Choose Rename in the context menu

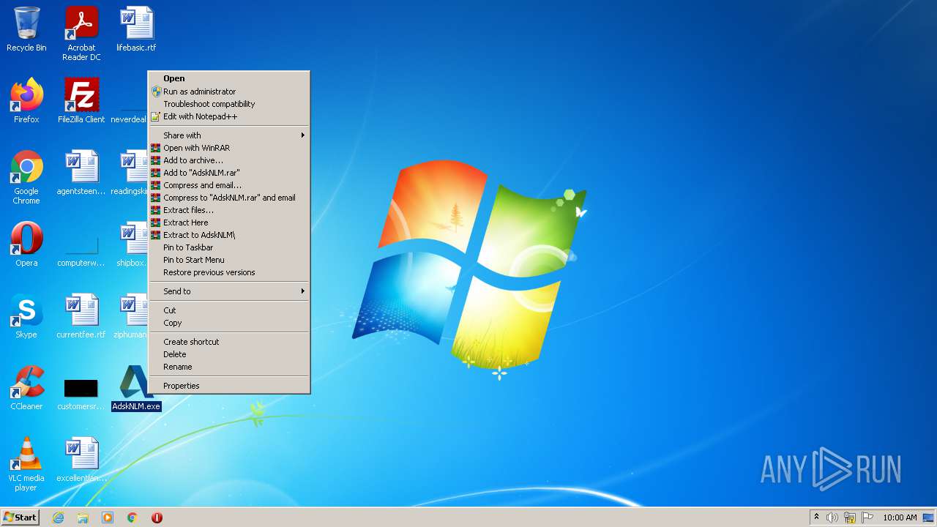[229, 367]
